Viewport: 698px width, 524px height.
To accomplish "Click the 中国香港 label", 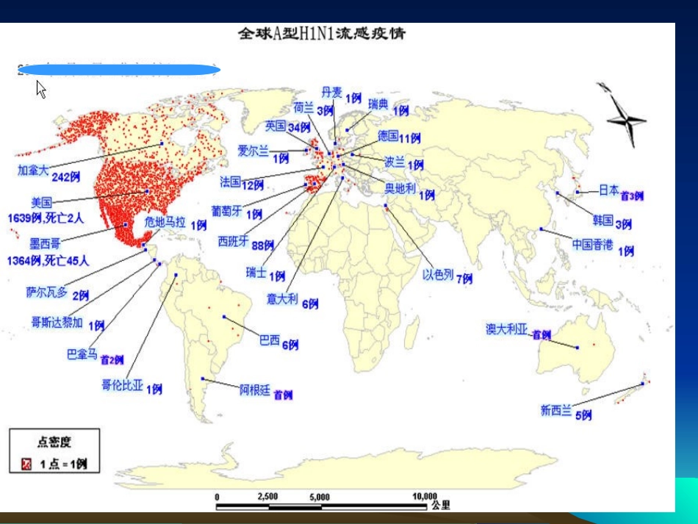I will pyautogui.click(x=592, y=245).
